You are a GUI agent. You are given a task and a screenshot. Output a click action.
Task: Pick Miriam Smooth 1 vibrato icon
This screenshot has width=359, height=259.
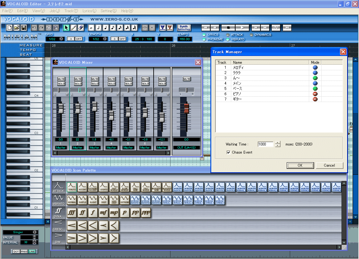[x=135, y=200]
